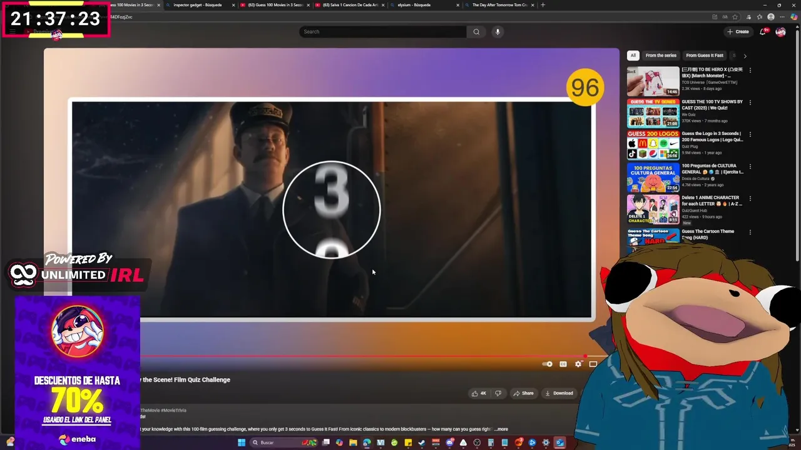Open the Windows Start menu
The height and width of the screenshot is (450, 801).
point(242,442)
